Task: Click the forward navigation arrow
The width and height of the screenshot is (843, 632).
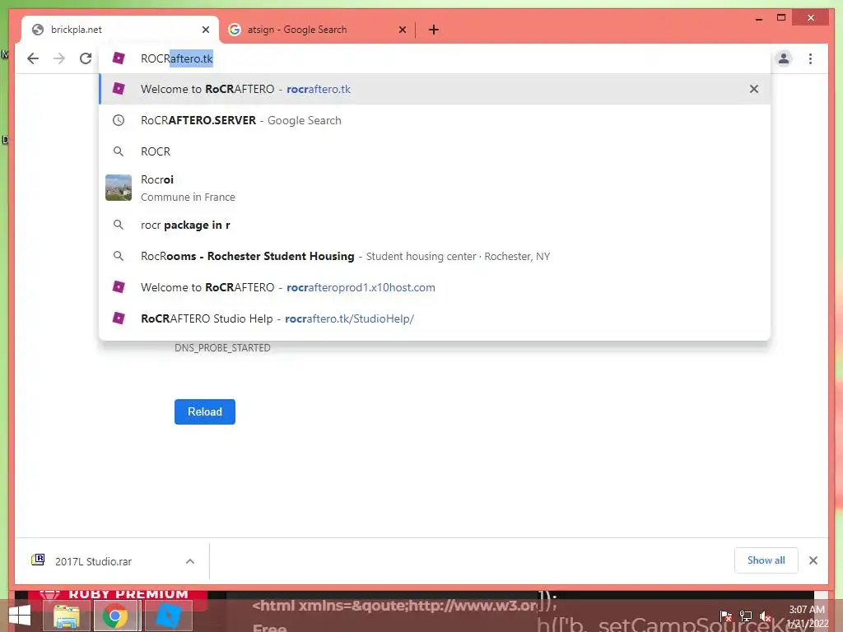Action: [59, 58]
